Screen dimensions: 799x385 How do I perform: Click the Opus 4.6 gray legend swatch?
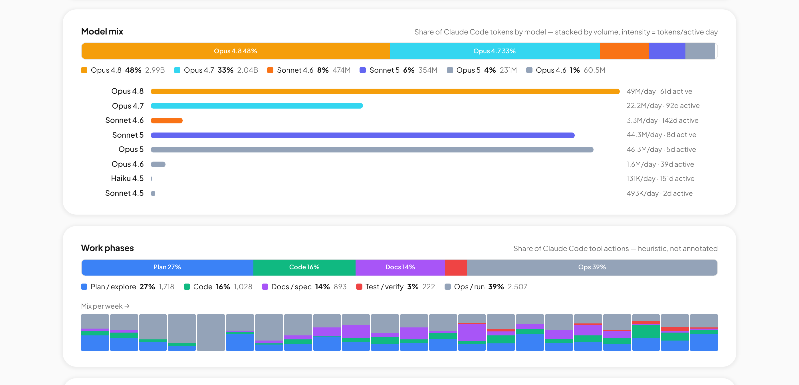[529, 70]
